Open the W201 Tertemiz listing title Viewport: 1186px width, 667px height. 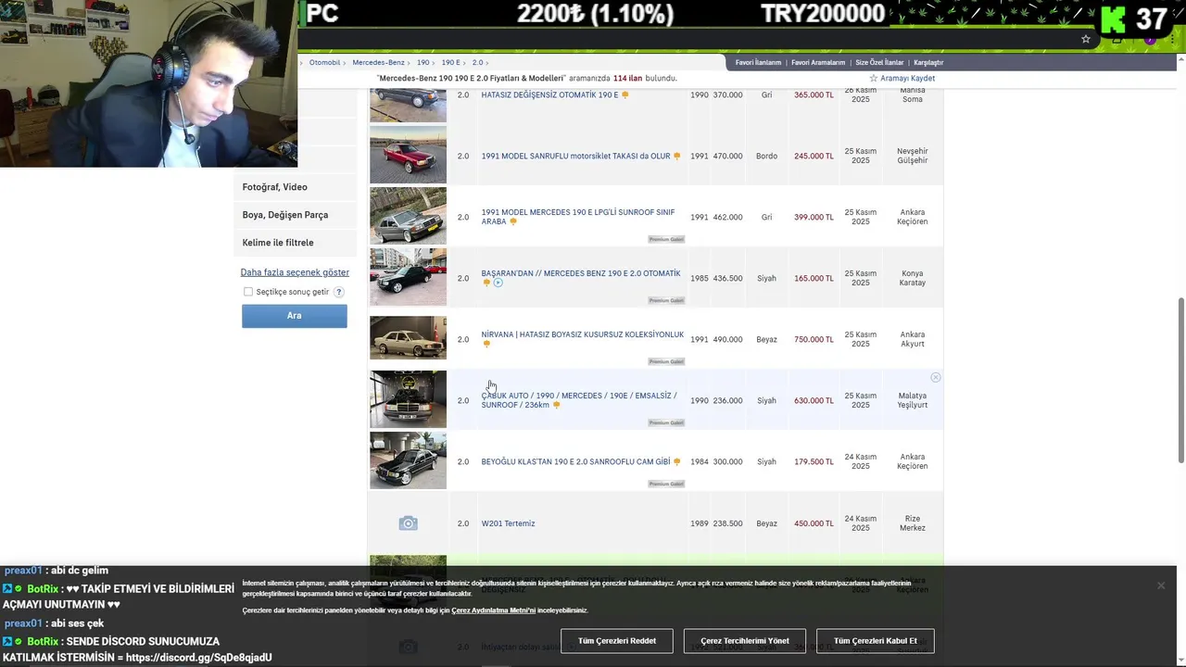[x=508, y=523]
